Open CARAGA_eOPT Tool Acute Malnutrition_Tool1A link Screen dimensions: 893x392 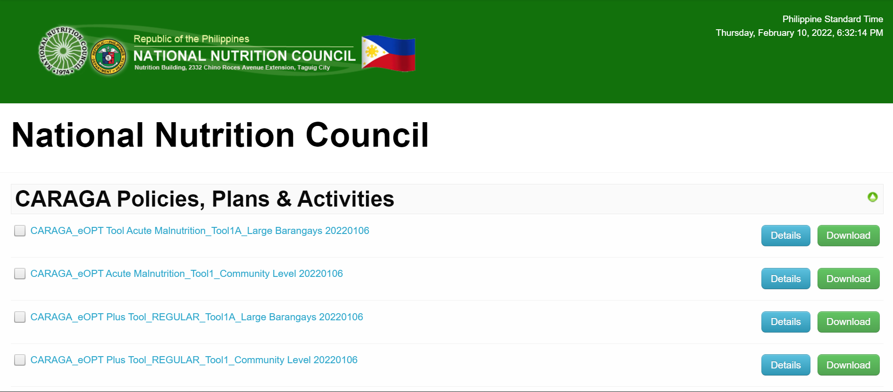click(x=200, y=231)
